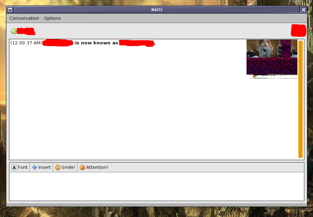Click the Matti window title bar

point(156,10)
